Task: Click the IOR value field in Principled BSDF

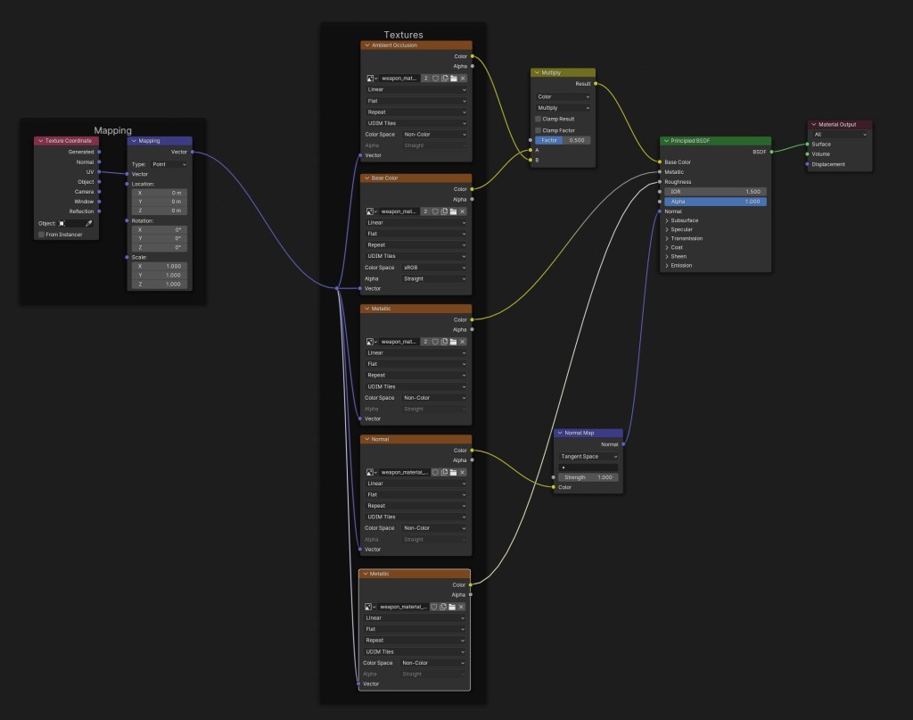Action: [x=715, y=192]
